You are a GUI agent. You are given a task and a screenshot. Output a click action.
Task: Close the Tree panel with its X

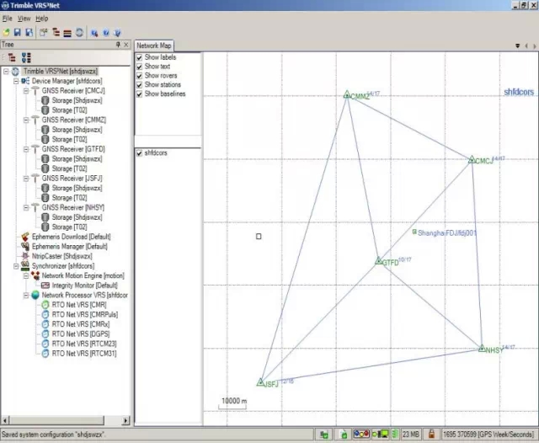[x=126, y=45]
